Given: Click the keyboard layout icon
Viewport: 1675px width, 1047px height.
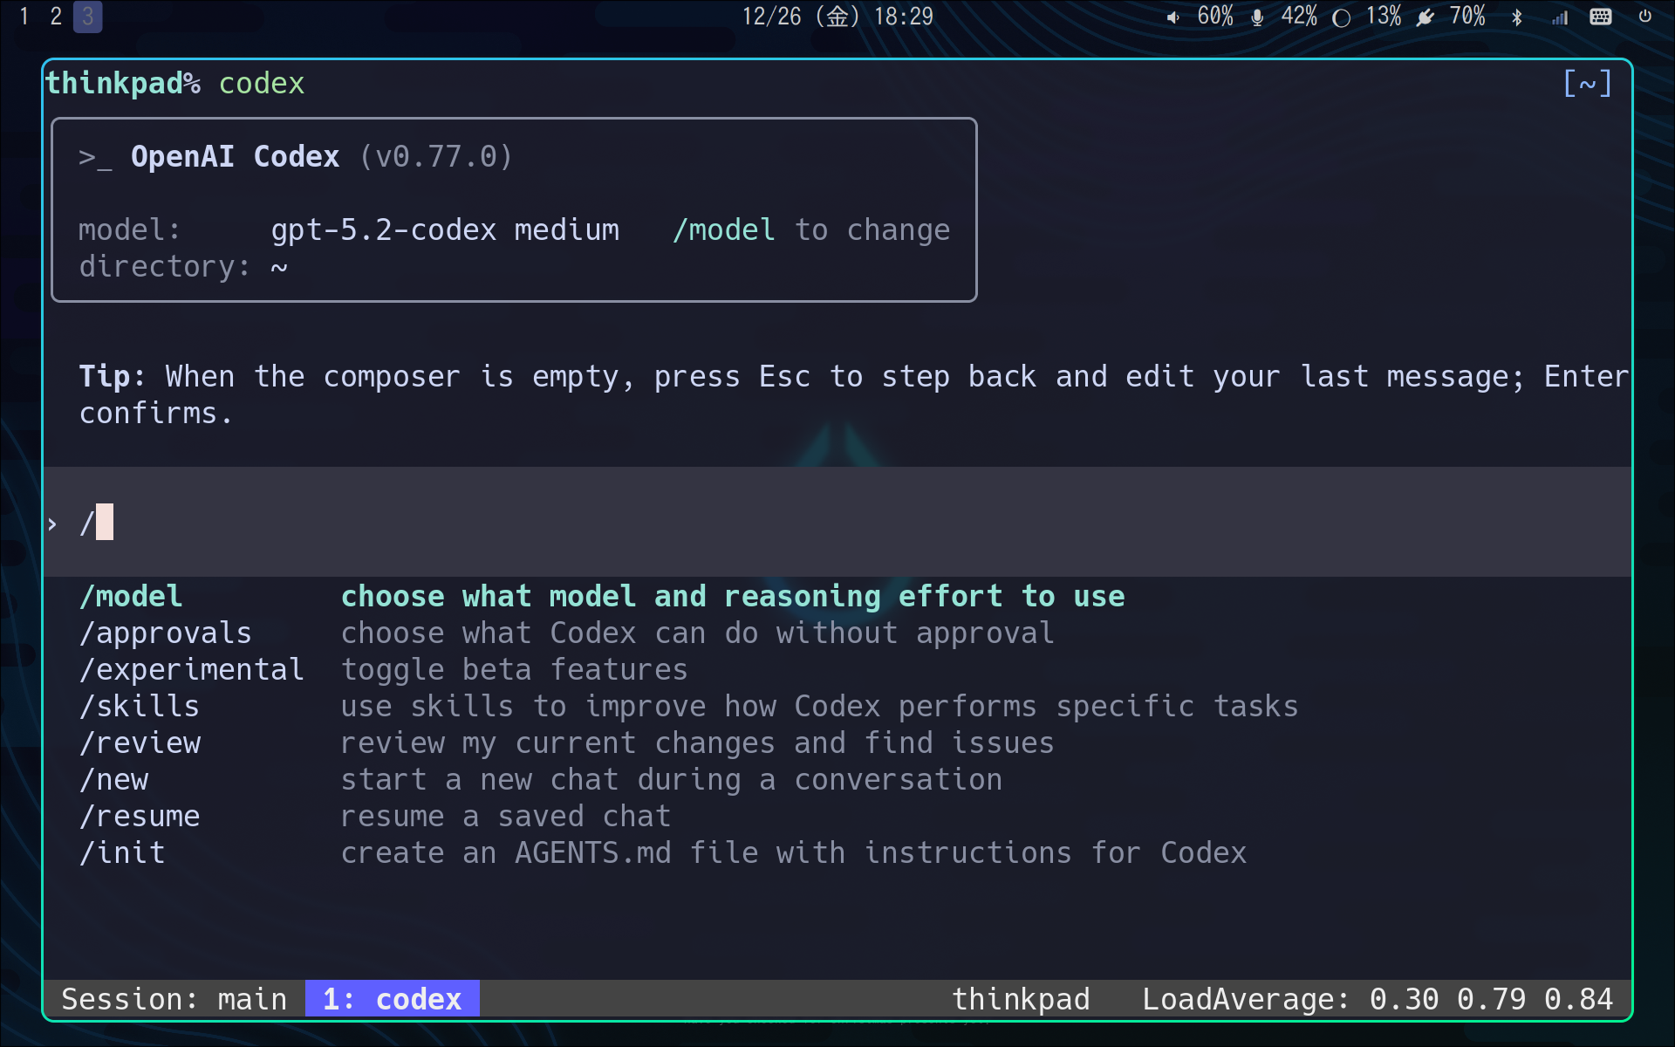Looking at the screenshot, I should click(x=1602, y=17).
